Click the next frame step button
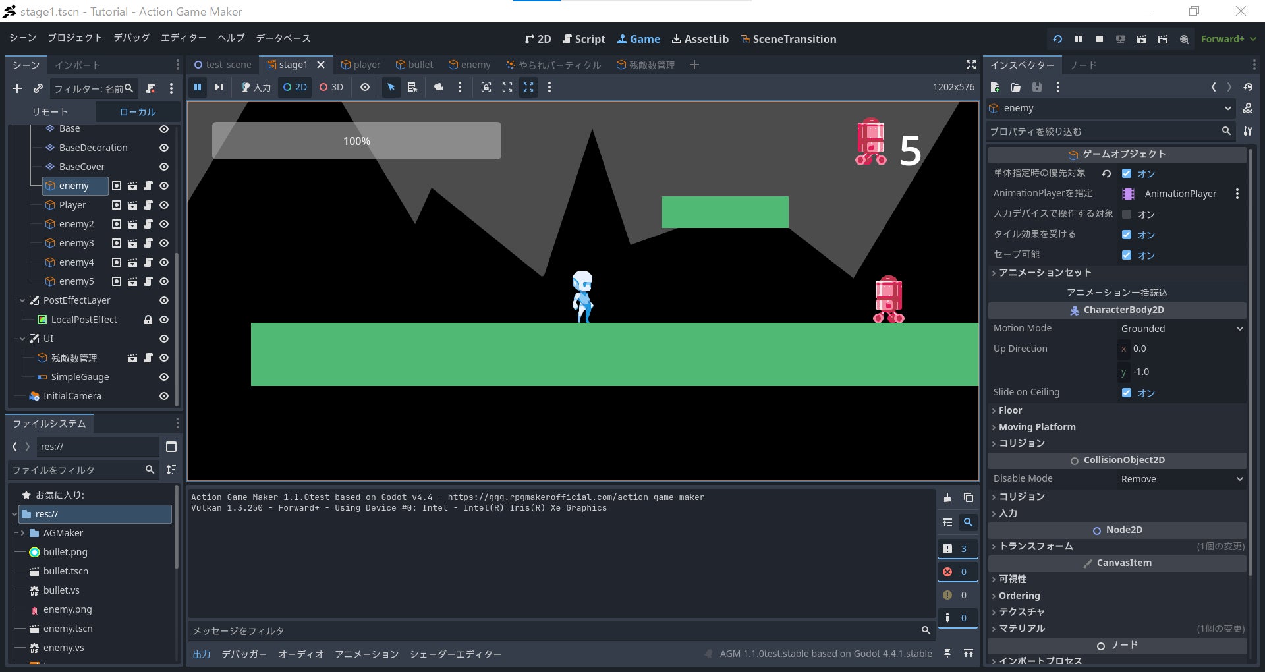Viewport: 1265px width, 672px height. [219, 87]
